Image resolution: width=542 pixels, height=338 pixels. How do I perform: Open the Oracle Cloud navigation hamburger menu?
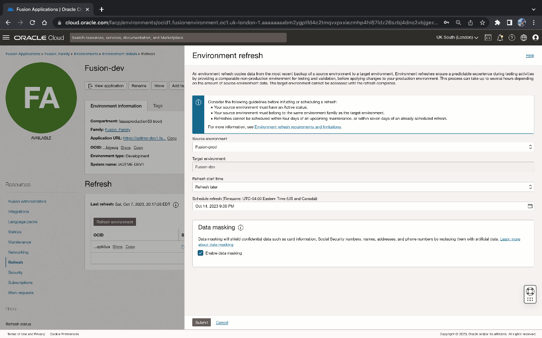(6, 37)
